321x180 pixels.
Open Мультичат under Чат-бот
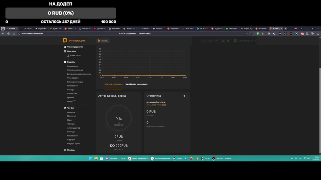click(x=71, y=116)
